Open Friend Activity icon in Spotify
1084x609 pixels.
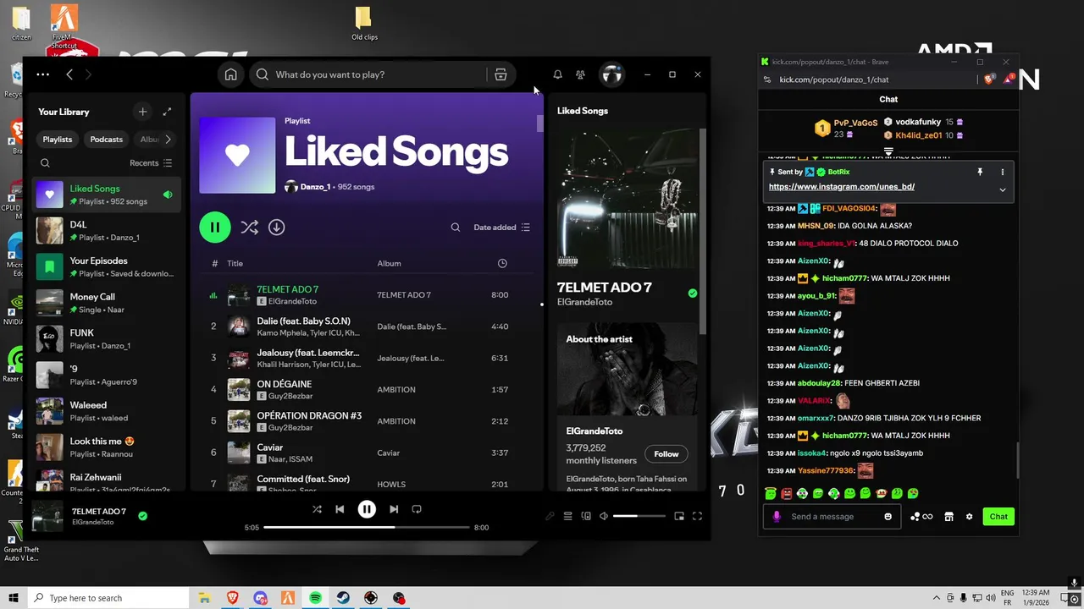580,74
